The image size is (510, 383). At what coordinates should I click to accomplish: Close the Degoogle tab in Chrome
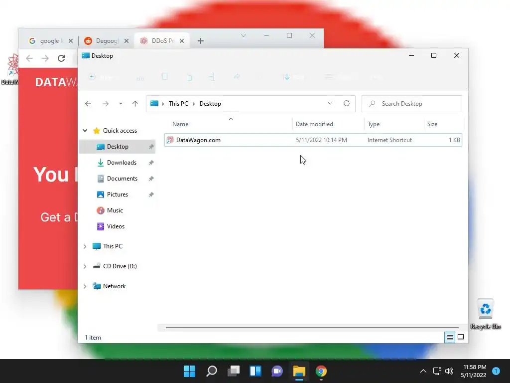click(127, 41)
